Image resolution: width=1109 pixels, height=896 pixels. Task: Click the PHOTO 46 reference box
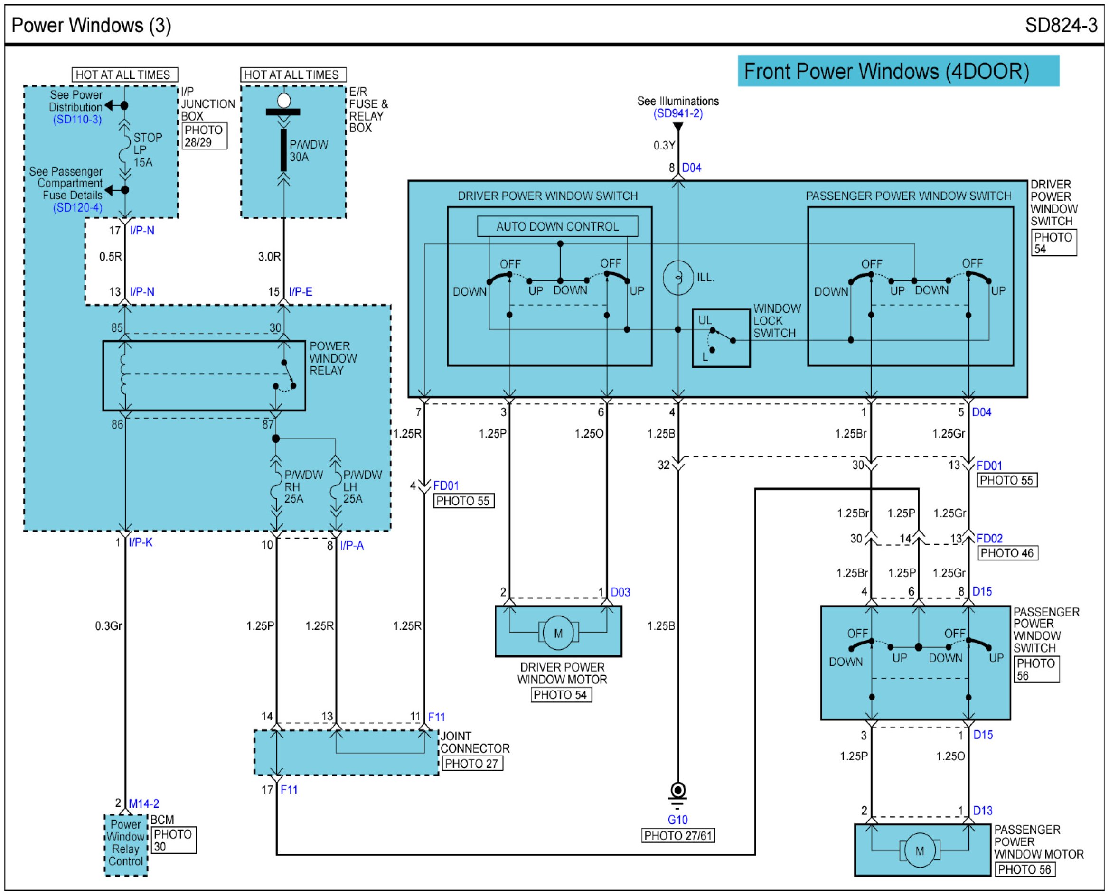pos(1007,553)
